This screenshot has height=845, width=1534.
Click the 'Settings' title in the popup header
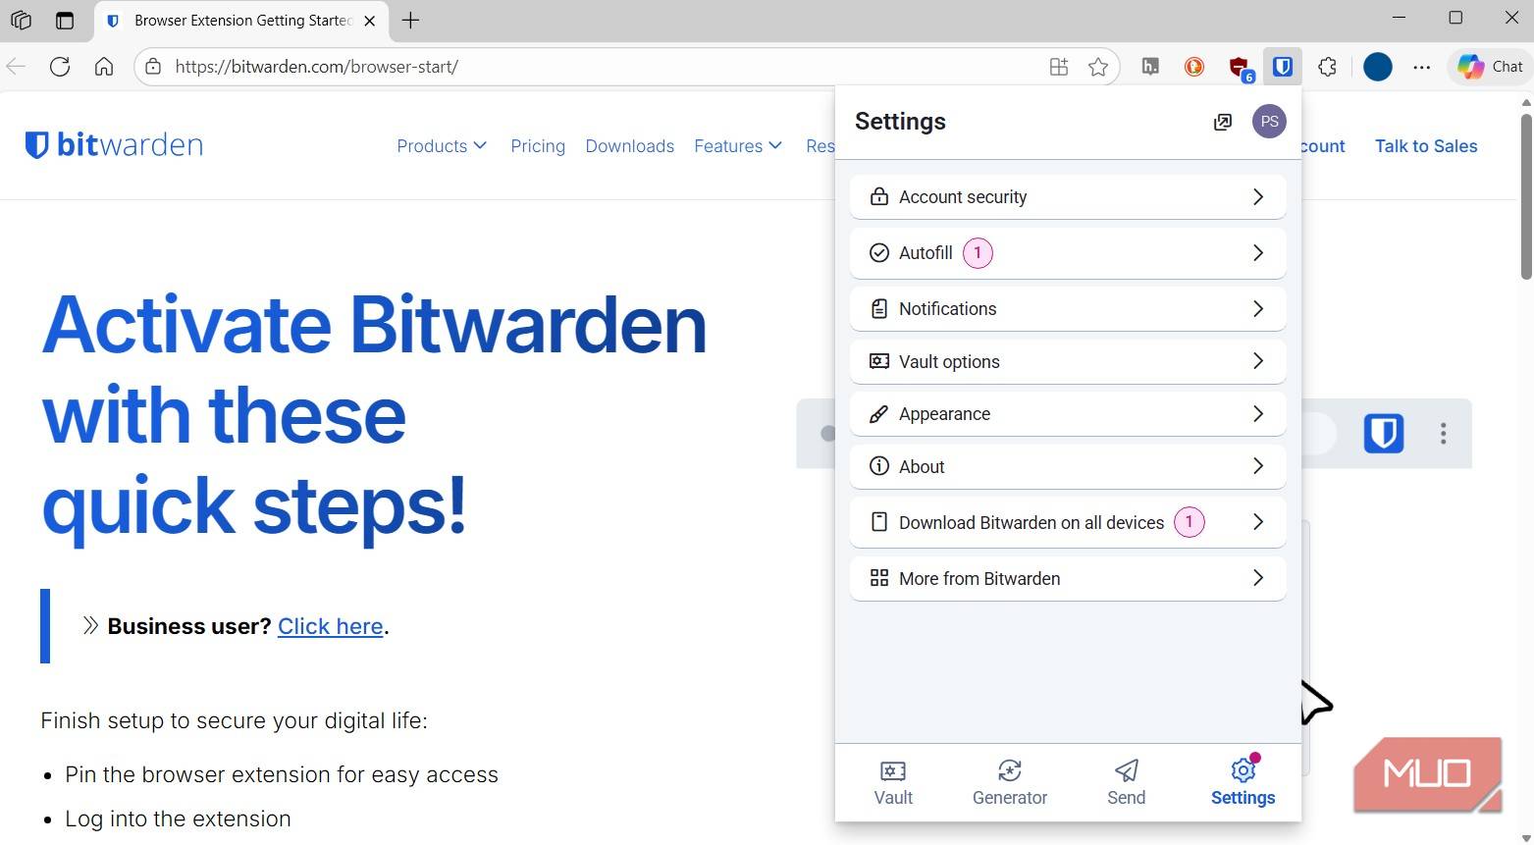(x=900, y=122)
